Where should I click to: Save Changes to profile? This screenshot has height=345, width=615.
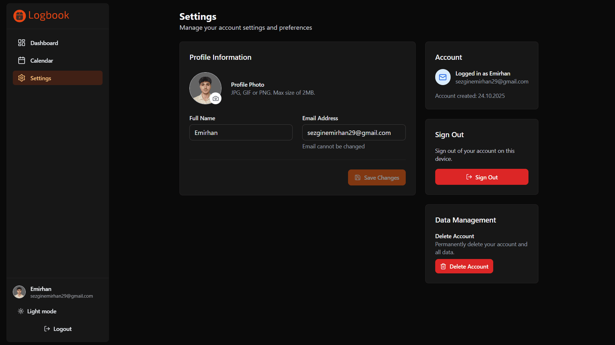pos(377,177)
